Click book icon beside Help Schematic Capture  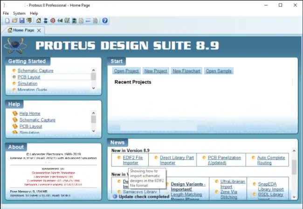15,120
